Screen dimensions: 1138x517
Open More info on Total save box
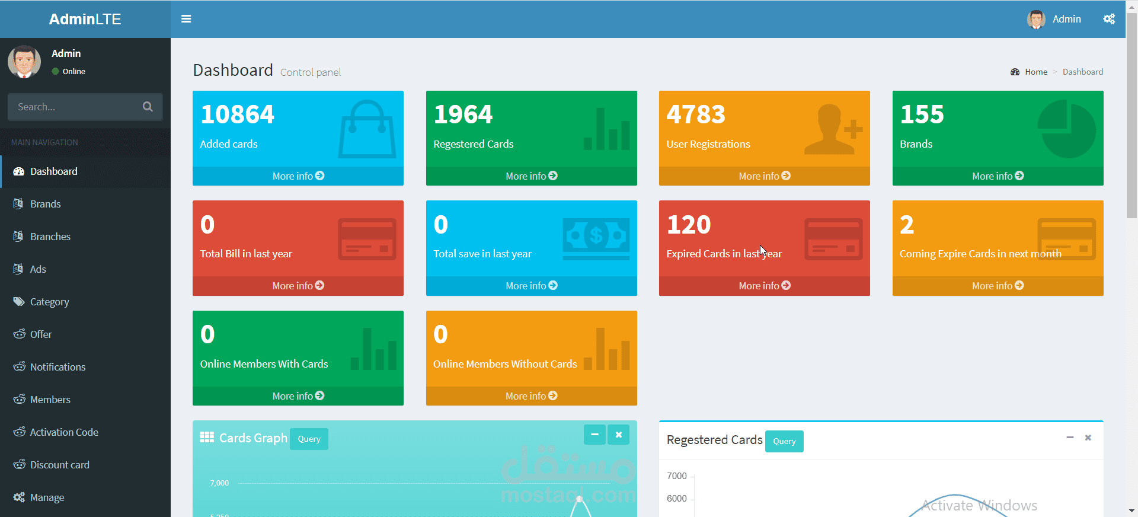click(x=532, y=286)
